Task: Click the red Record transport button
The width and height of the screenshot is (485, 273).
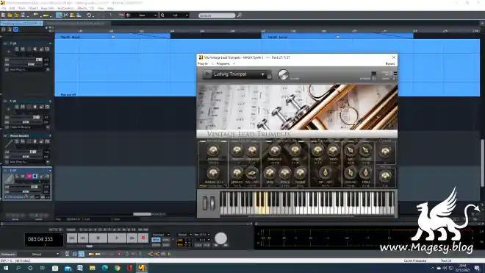Action: tap(143, 238)
